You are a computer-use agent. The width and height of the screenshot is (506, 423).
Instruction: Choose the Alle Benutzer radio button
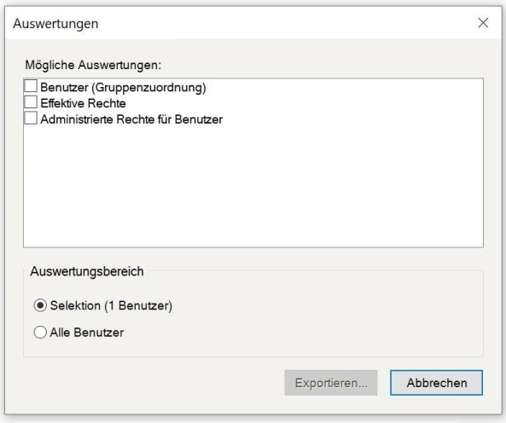[40, 332]
